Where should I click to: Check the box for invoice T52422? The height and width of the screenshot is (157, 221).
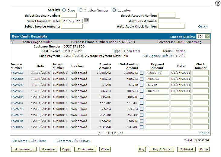click(142, 73)
